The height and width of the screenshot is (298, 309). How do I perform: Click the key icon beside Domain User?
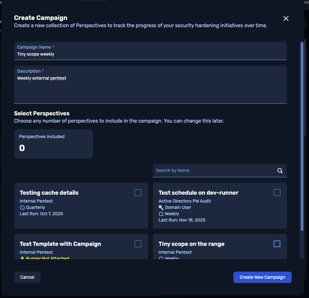[161, 208]
